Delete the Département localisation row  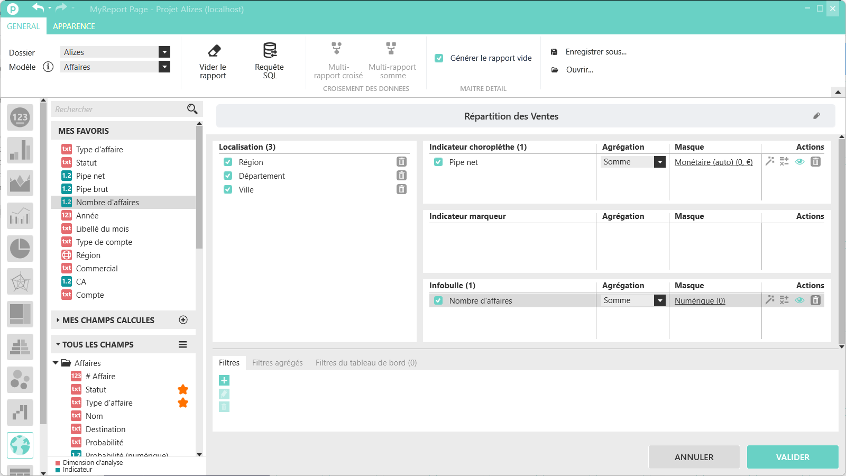[402, 176]
